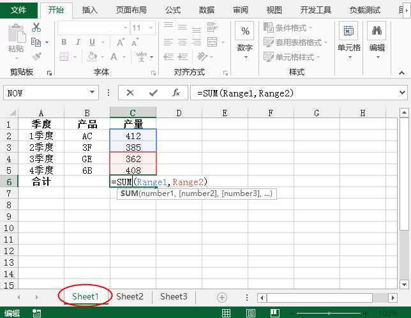411x318 pixels.
Task: Click the cell borders icon
Action: (64, 56)
